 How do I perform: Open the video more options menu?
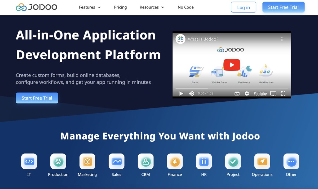(x=282, y=39)
